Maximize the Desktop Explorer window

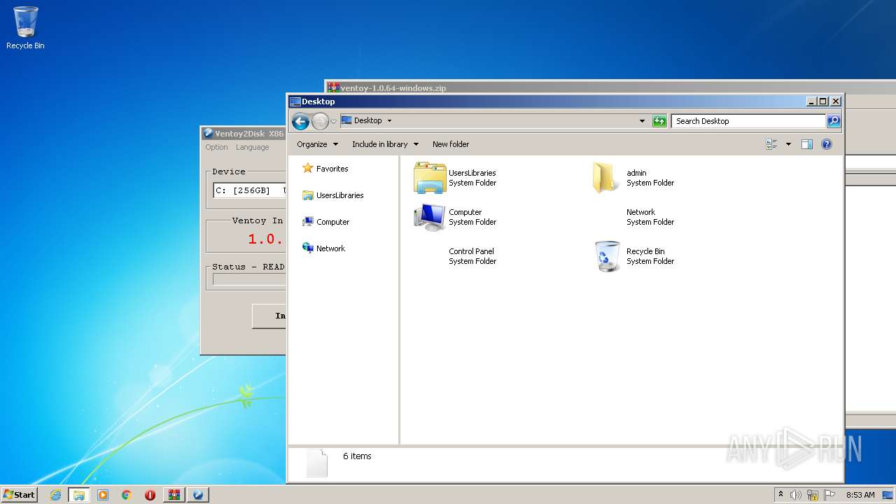point(823,101)
